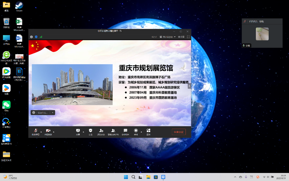
Task: Turn on the camera video
Action: (48, 131)
